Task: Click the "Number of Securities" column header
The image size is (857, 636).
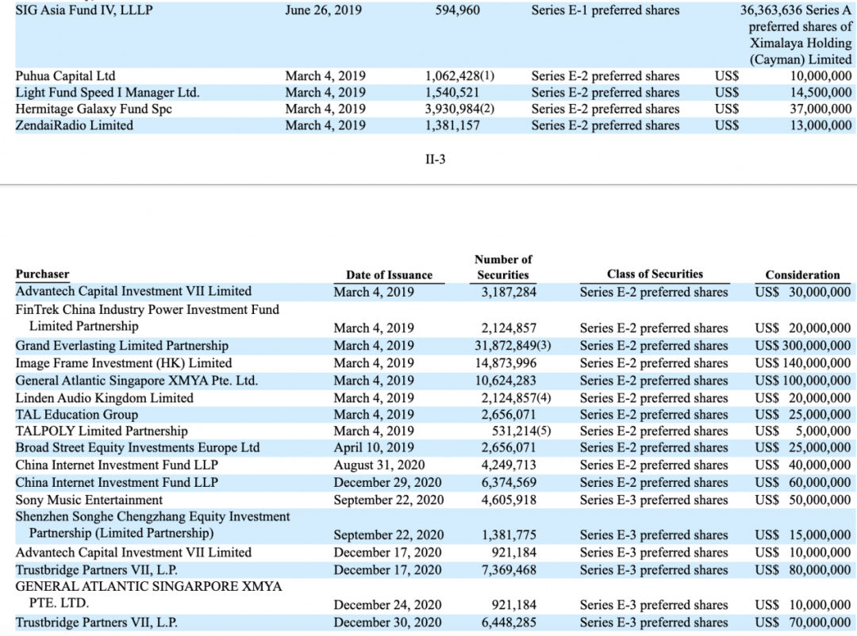Action: 503,267
